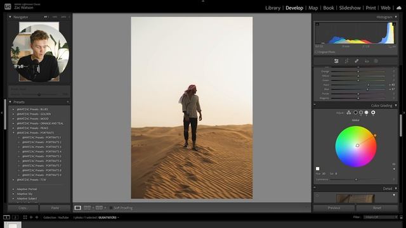This screenshot has height=228, width=406.
Task: Choose the Global color grading circle
Action: click(x=373, y=113)
